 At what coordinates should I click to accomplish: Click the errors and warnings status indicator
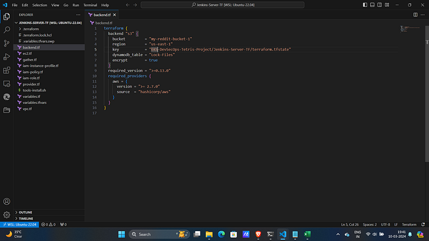(48, 224)
